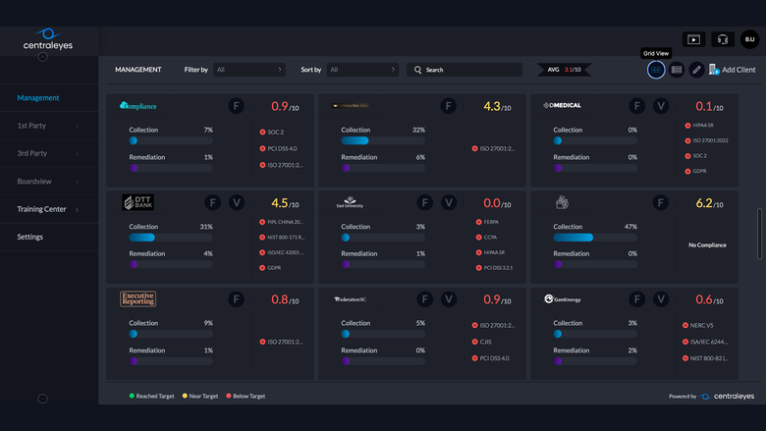Click the Add Client button
This screenshot has height=431, width=766.
733,70
